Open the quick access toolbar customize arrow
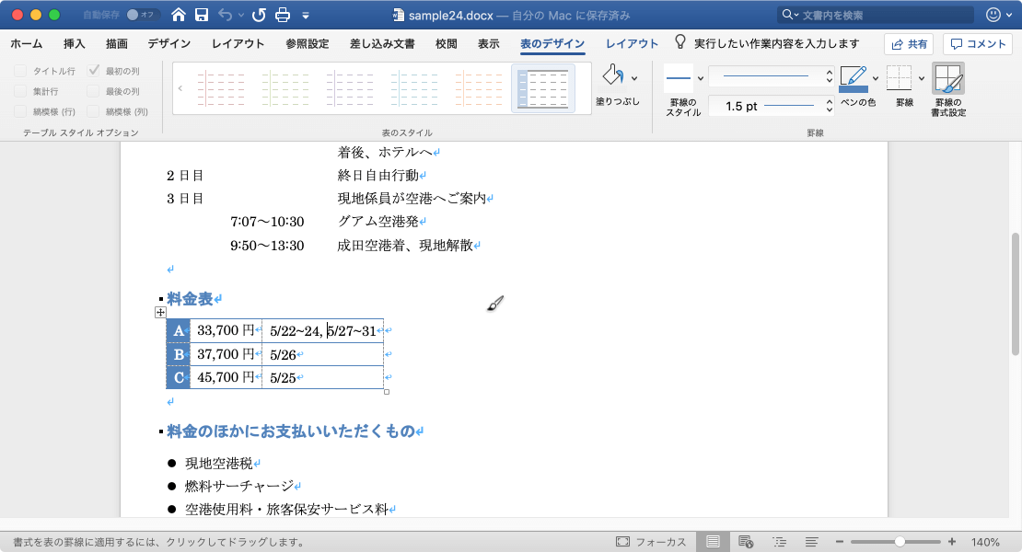The width and height of the screenshot is (1022, 552). [x=306, y=16]
